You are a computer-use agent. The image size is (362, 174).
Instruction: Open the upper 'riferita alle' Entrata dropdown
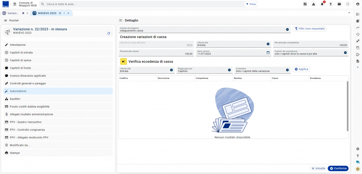[268, 44]
